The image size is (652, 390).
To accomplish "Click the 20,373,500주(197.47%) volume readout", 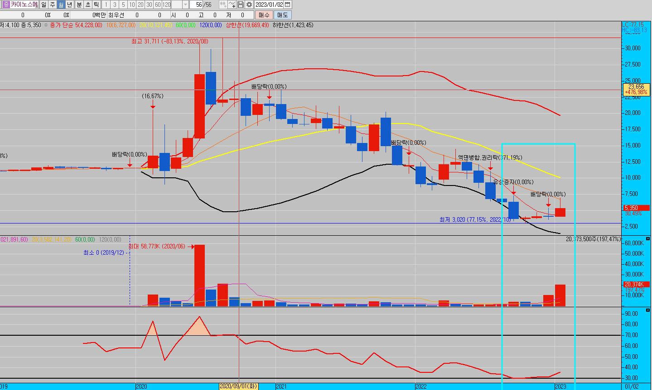I will pyautogui.click(x=593, y=239).
